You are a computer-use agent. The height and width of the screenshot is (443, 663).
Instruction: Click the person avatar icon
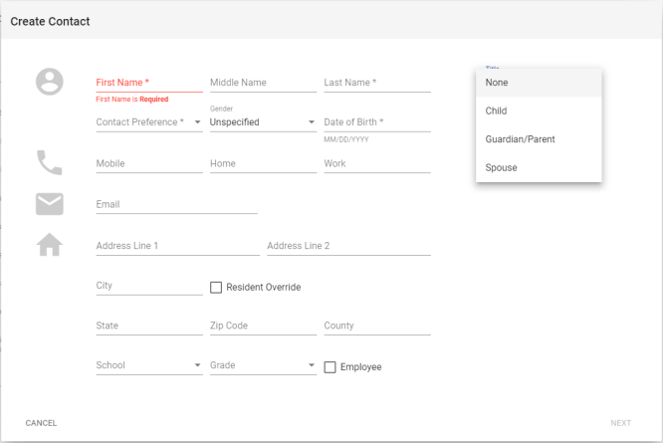click(x=50, y=83)
